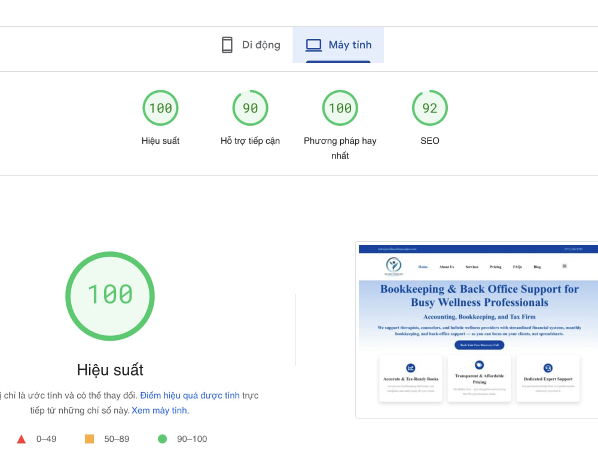Viewport: 598px width, 449px height.
Task: Open the Xem máy tính link
Action: point(160,411)
